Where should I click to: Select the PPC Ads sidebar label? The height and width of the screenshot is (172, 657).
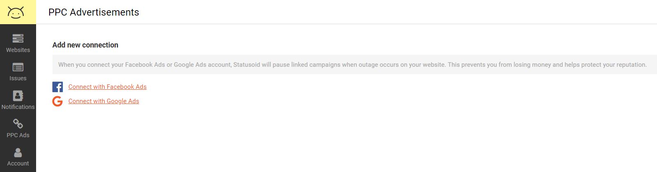pos(18,135)
